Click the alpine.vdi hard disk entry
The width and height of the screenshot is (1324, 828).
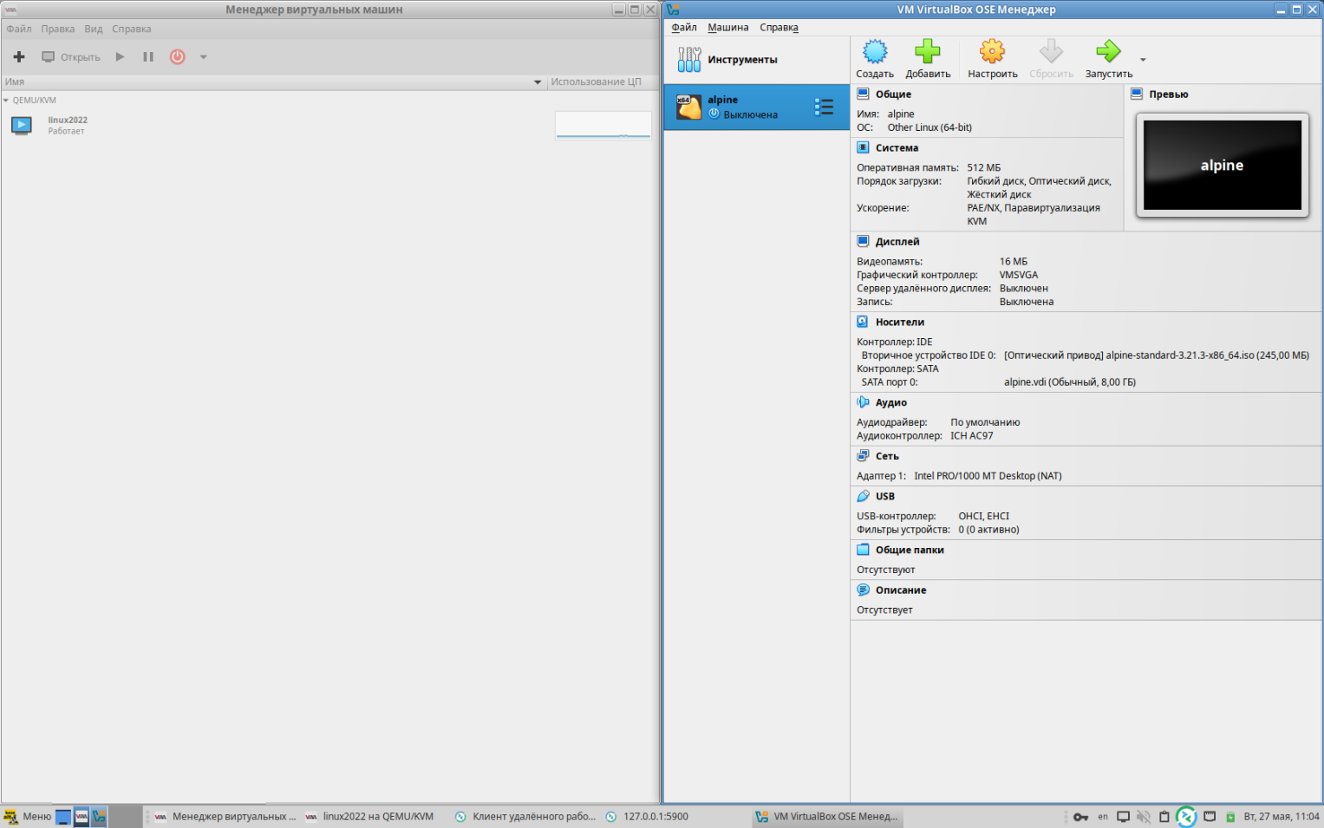[x=1070, y=382]
